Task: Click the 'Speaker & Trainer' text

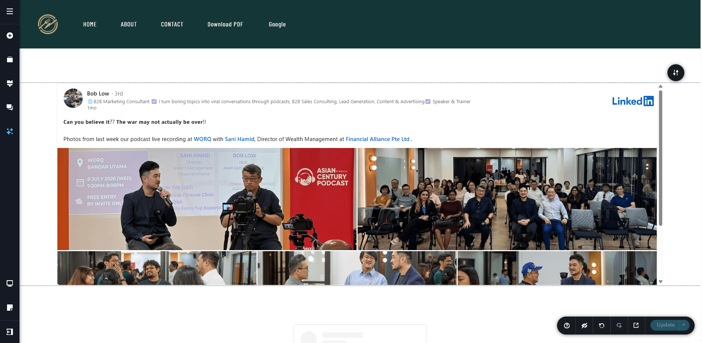Action: (451, 102)
